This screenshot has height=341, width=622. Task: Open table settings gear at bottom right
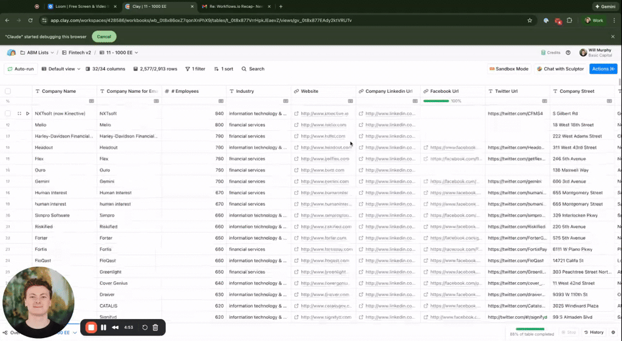(x=613, y=333)
